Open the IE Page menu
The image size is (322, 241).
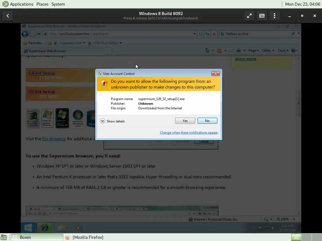(x=253, y=51)
